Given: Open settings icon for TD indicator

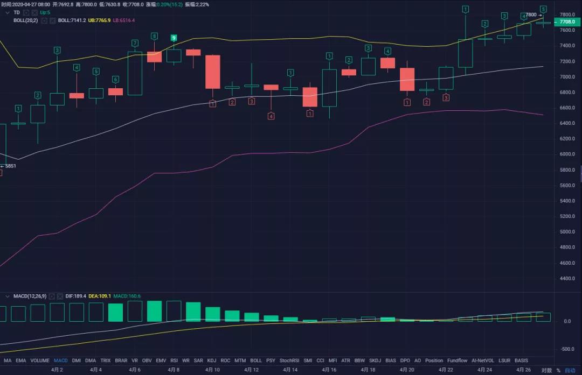Looking at the screenshot, I should click(x=26, y=12).
